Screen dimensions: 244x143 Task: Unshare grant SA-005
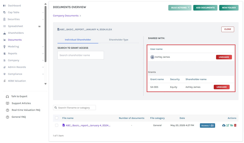click(x=222, y=87)
